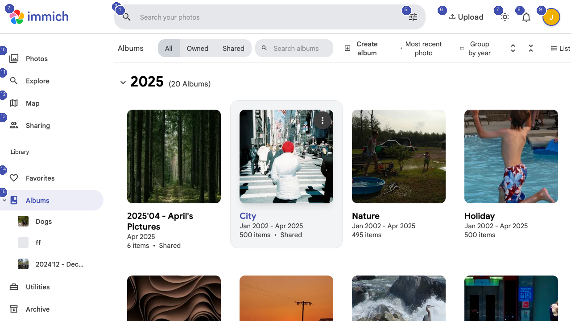Click the Create album button
The image size is (571, 321).
[x=362, y=48]
